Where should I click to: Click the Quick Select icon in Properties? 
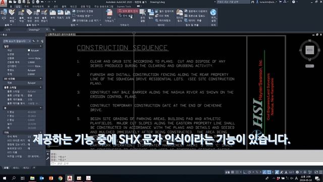(x=42, y=41)
